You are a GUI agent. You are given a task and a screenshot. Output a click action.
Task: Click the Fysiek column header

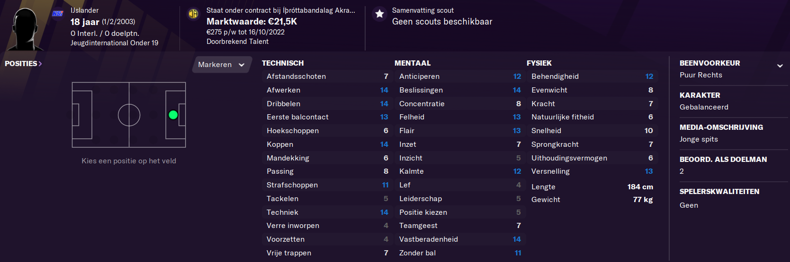tap(539, 63)
